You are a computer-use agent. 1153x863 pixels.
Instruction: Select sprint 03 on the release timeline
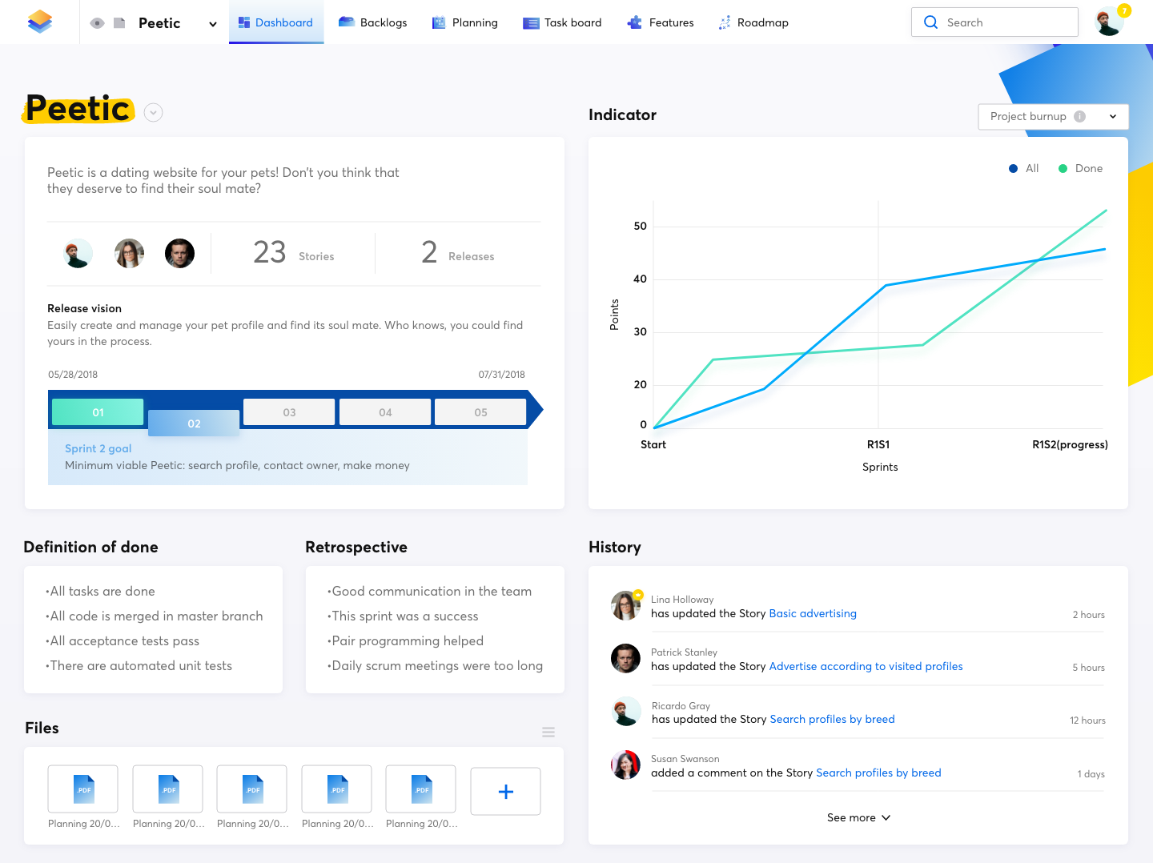click(289, 412)
